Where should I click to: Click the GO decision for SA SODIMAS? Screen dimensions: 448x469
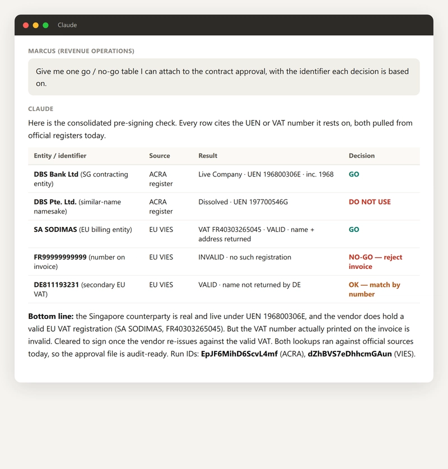click(x=354, y=229)
